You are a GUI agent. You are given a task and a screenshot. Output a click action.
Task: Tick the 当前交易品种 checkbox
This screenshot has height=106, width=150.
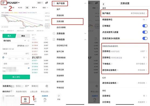tap(4, 96)
